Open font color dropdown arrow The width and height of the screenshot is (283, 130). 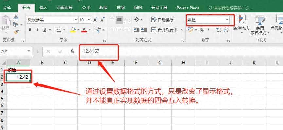tap(90, 30)
